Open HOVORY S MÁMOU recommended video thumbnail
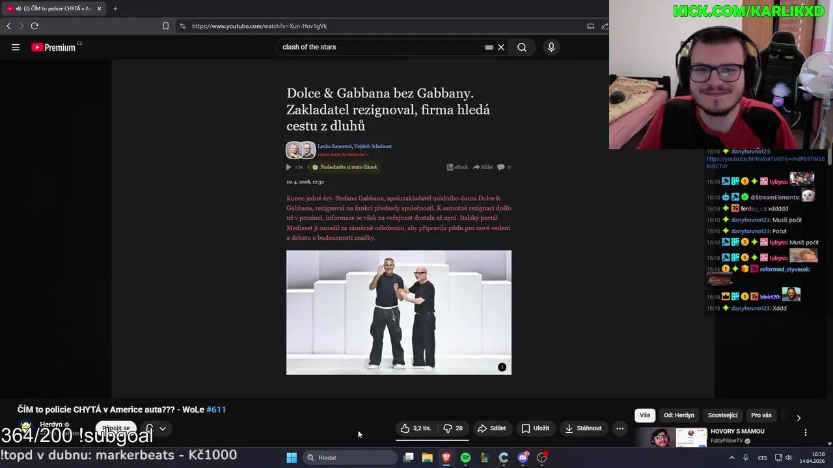Viewport: 833px width, 468px height. [670, 437]
